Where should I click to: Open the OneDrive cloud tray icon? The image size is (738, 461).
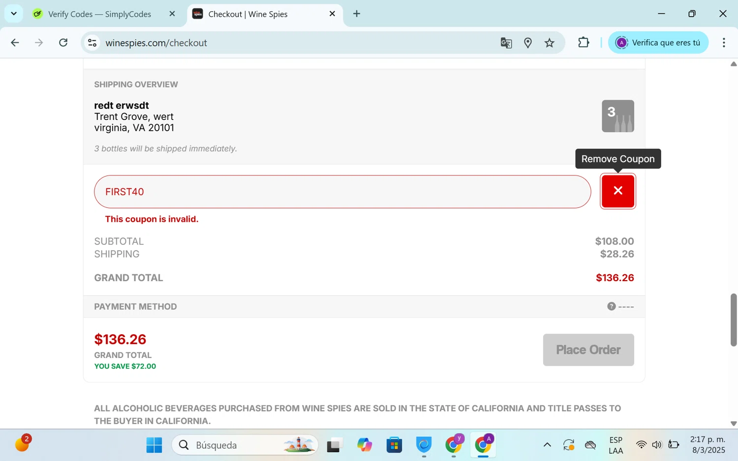(x=590, y=445)
